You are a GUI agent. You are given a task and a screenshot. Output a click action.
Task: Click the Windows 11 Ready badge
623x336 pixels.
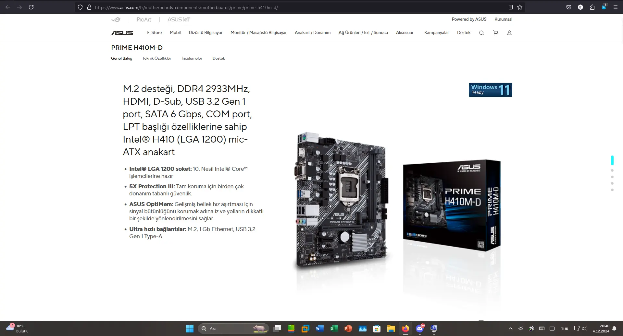(x=490, y=90)
